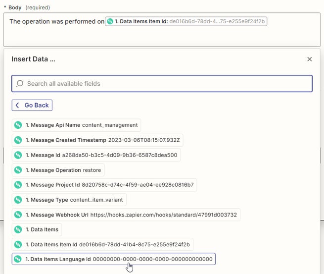
Task: Select the Message Type field
Action: (x=70, y=200)
